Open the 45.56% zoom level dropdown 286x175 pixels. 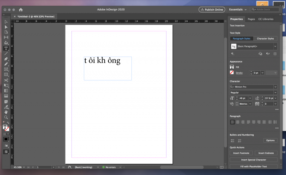coord(24,167)
